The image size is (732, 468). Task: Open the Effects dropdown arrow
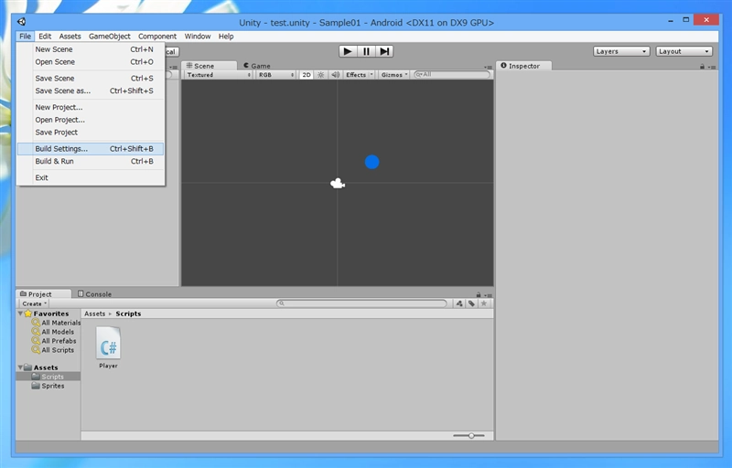coord(371,75)
